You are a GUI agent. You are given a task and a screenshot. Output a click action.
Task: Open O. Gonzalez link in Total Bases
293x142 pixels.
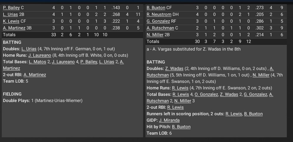click(x=206, y=94)
